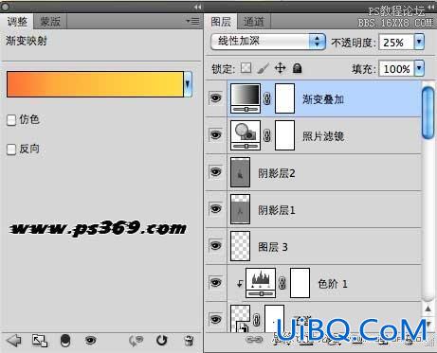The height and width of the screenshot is (353, 437).
Task: Click the return to adjustment list arrow
Action: tap(13, 341)
